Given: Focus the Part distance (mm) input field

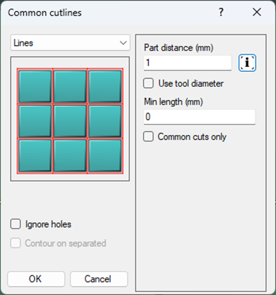Looking at the screenshot, I should pyautogui.click(x=187, y=63).
